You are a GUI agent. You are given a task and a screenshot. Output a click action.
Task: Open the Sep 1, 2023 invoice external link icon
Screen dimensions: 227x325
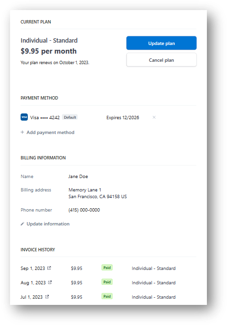[x=49, y=268]
